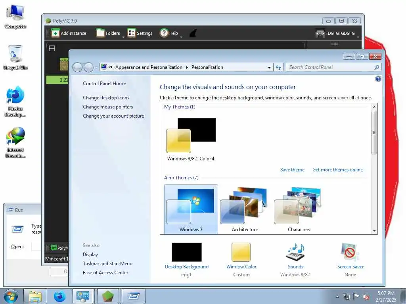
Task: Click the search magnifier icon
Action: click(x=377, y=67)
